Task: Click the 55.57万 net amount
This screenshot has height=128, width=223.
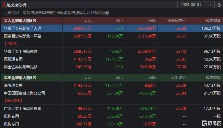Action: 149,124
